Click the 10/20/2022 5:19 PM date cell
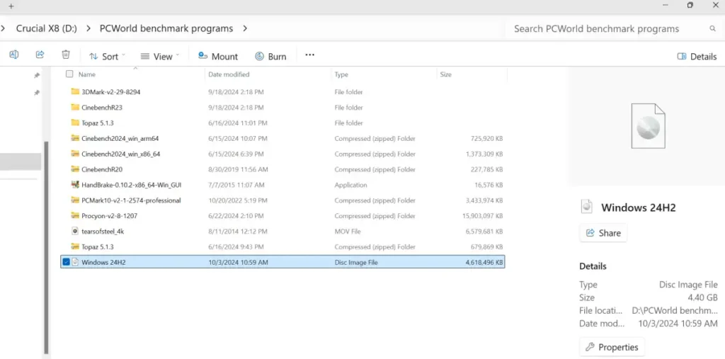725x359 pixels. click(x=238, y=200)
